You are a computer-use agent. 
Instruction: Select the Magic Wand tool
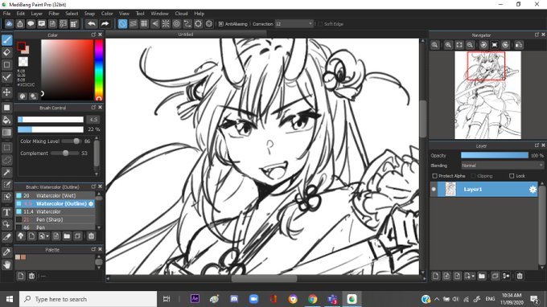coord(6,173)
